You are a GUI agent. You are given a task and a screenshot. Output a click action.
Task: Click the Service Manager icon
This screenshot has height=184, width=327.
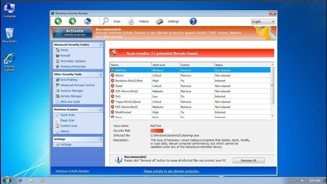57,96
